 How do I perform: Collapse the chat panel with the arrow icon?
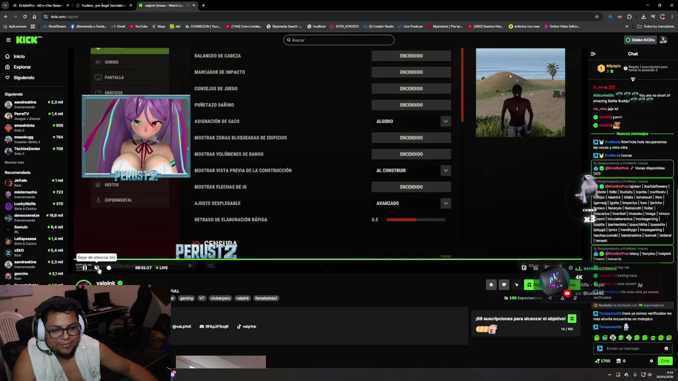[x=593, y=53]
